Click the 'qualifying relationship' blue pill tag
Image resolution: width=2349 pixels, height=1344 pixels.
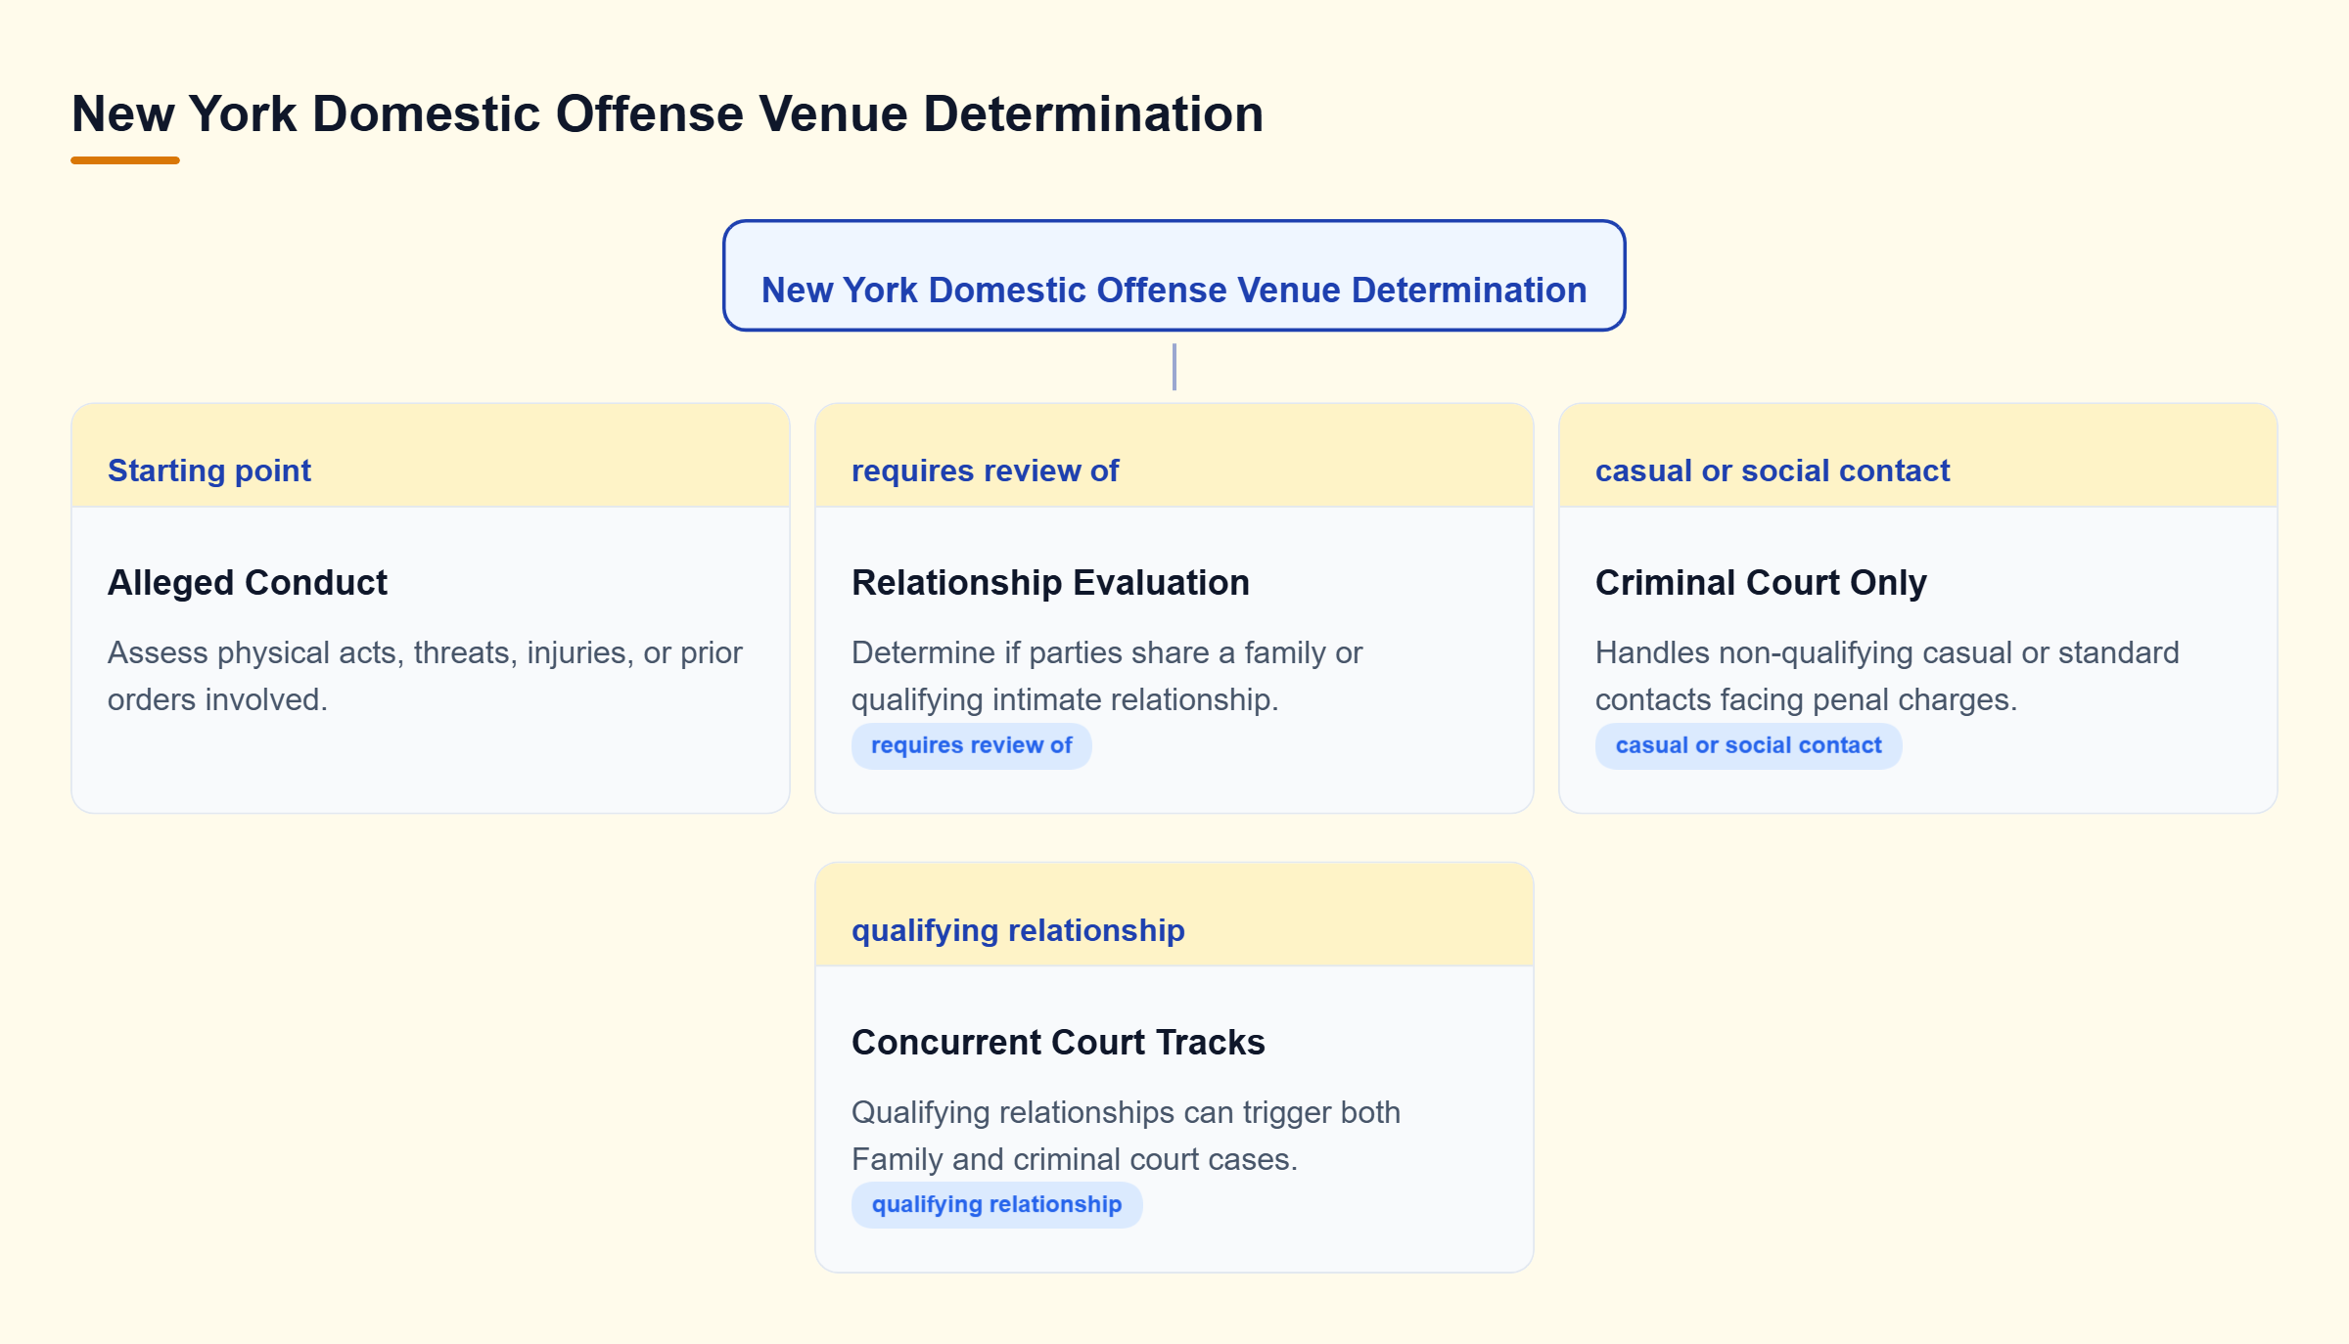(997, 1205)
